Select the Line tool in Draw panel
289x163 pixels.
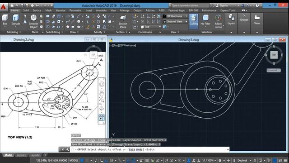click(73, 21)
